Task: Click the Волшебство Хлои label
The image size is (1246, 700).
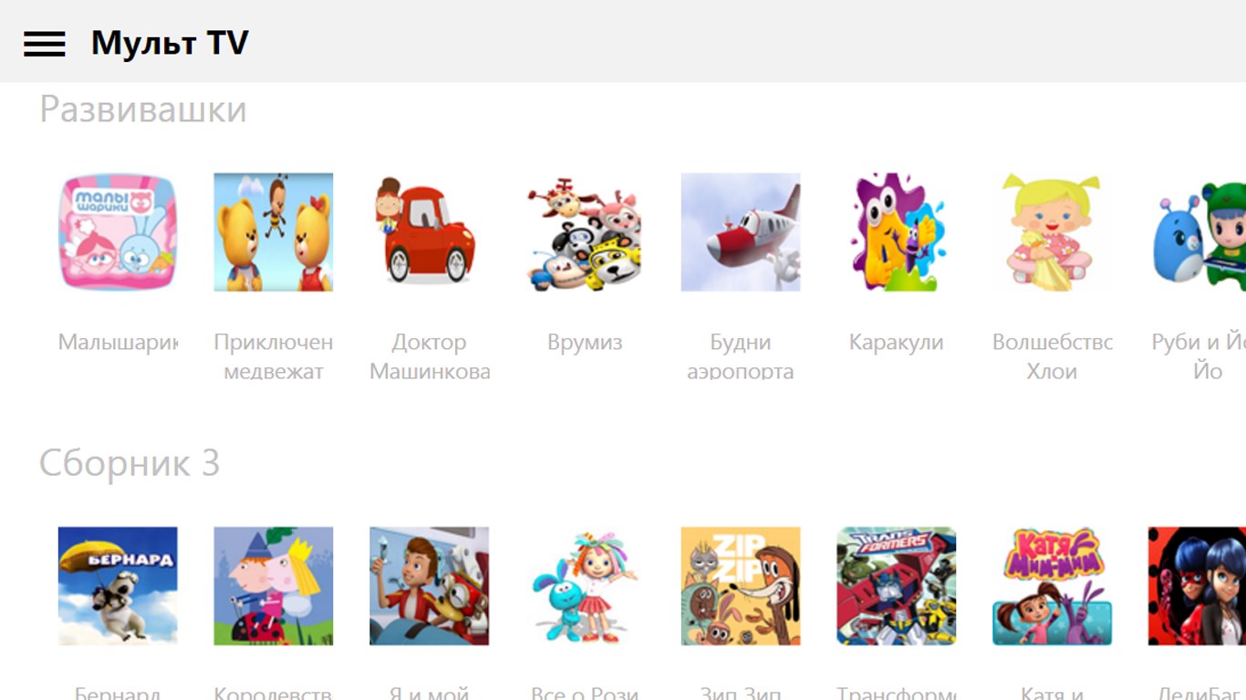Action: [1052, 356]
